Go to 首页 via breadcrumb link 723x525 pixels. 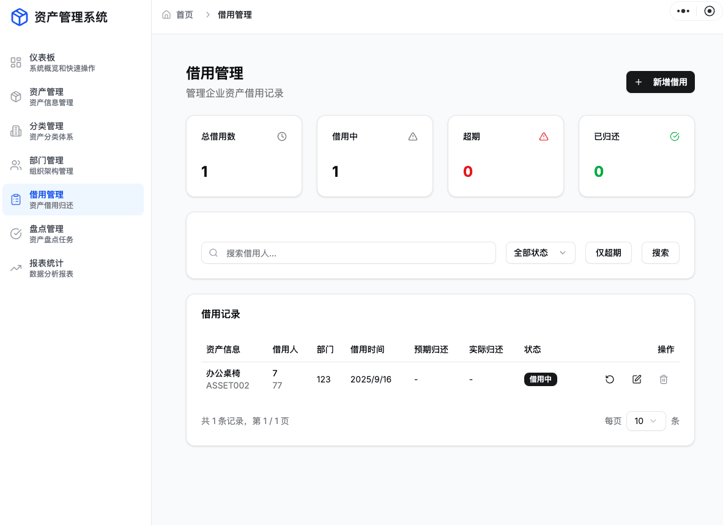[185, 15]
